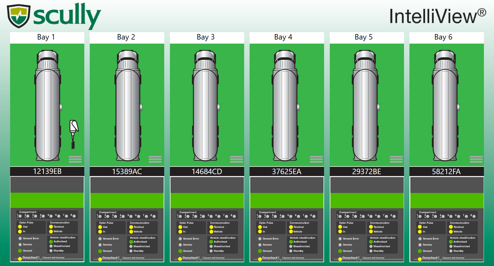Click vehicle ID 29372BE
The image size is (494, 266).
coord(367,171)
